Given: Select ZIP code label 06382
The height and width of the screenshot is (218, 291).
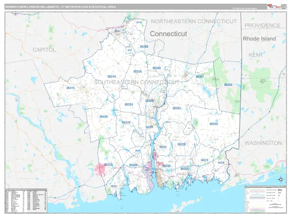Looking at the screenshot, I should tap(150, 127).
